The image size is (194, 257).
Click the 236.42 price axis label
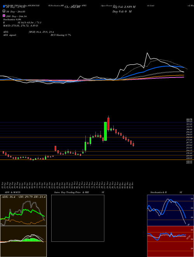[189, 153]
